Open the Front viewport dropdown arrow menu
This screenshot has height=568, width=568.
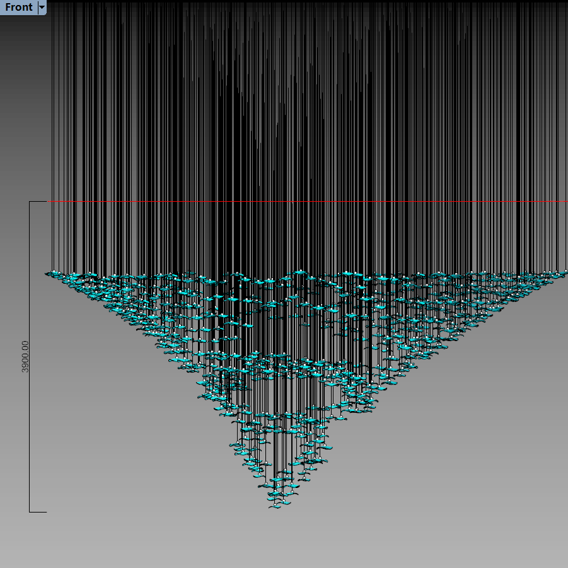pos(42,8)
